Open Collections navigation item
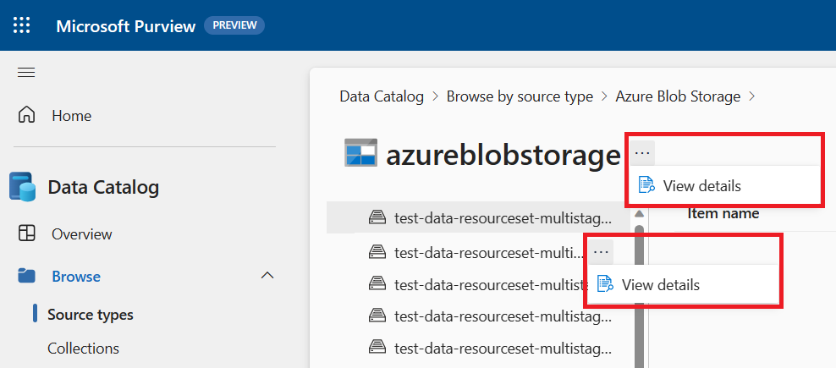Image resolution: width=836 pixels, height=368 pixels. coord(83,348)
